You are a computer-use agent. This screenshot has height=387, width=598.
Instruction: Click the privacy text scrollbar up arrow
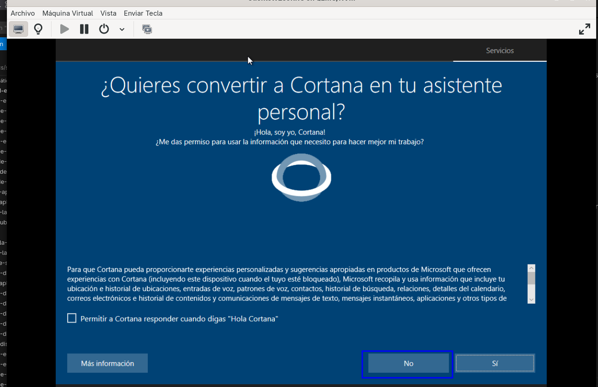pyautogui.click(x=531, y=268)
